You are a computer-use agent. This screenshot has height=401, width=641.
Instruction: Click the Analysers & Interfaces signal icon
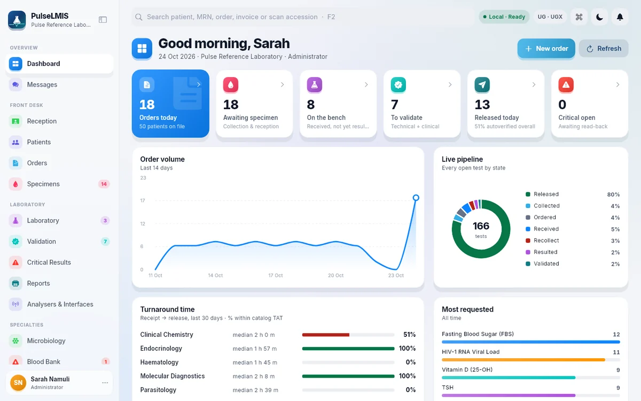[x=15, y=304]
